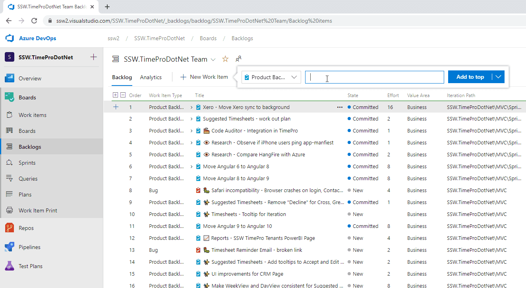The width and height of the screenshot is (526, 288).
Task: Expand the Xero sync backlog item
Action: [191, 107]
